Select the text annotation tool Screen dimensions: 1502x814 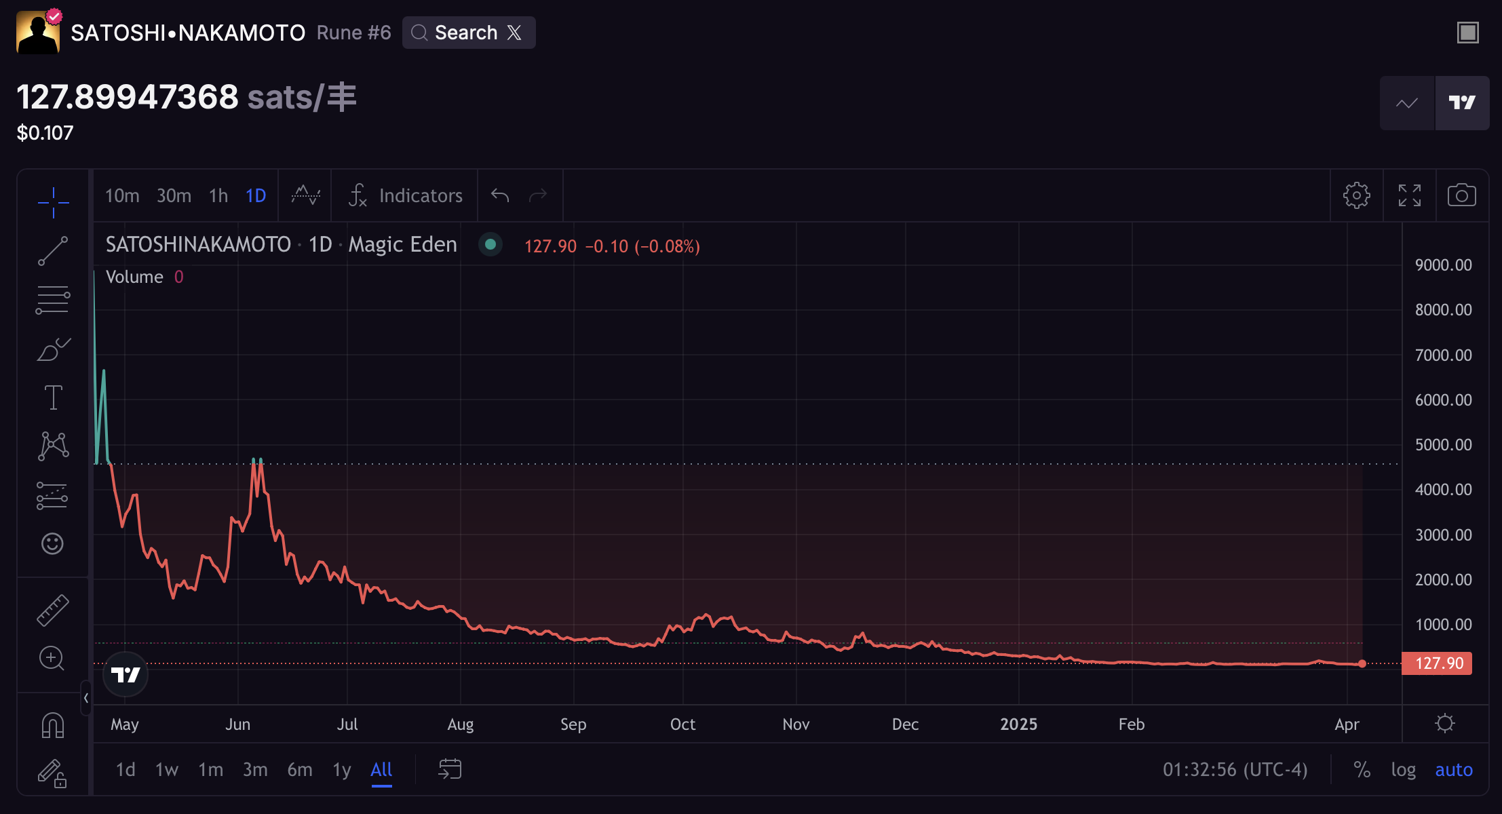click(x=53, y=398)
